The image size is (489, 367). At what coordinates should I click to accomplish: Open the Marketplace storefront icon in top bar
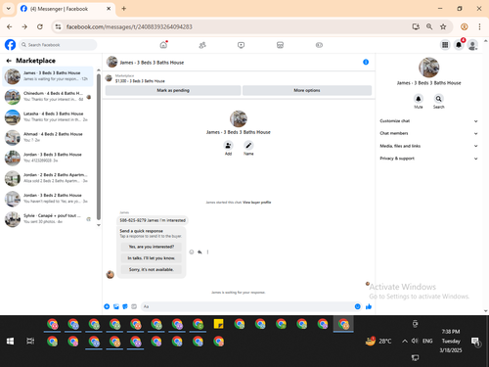coord(280,45)
